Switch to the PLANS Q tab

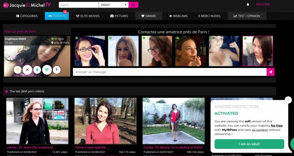pos(57,16)
